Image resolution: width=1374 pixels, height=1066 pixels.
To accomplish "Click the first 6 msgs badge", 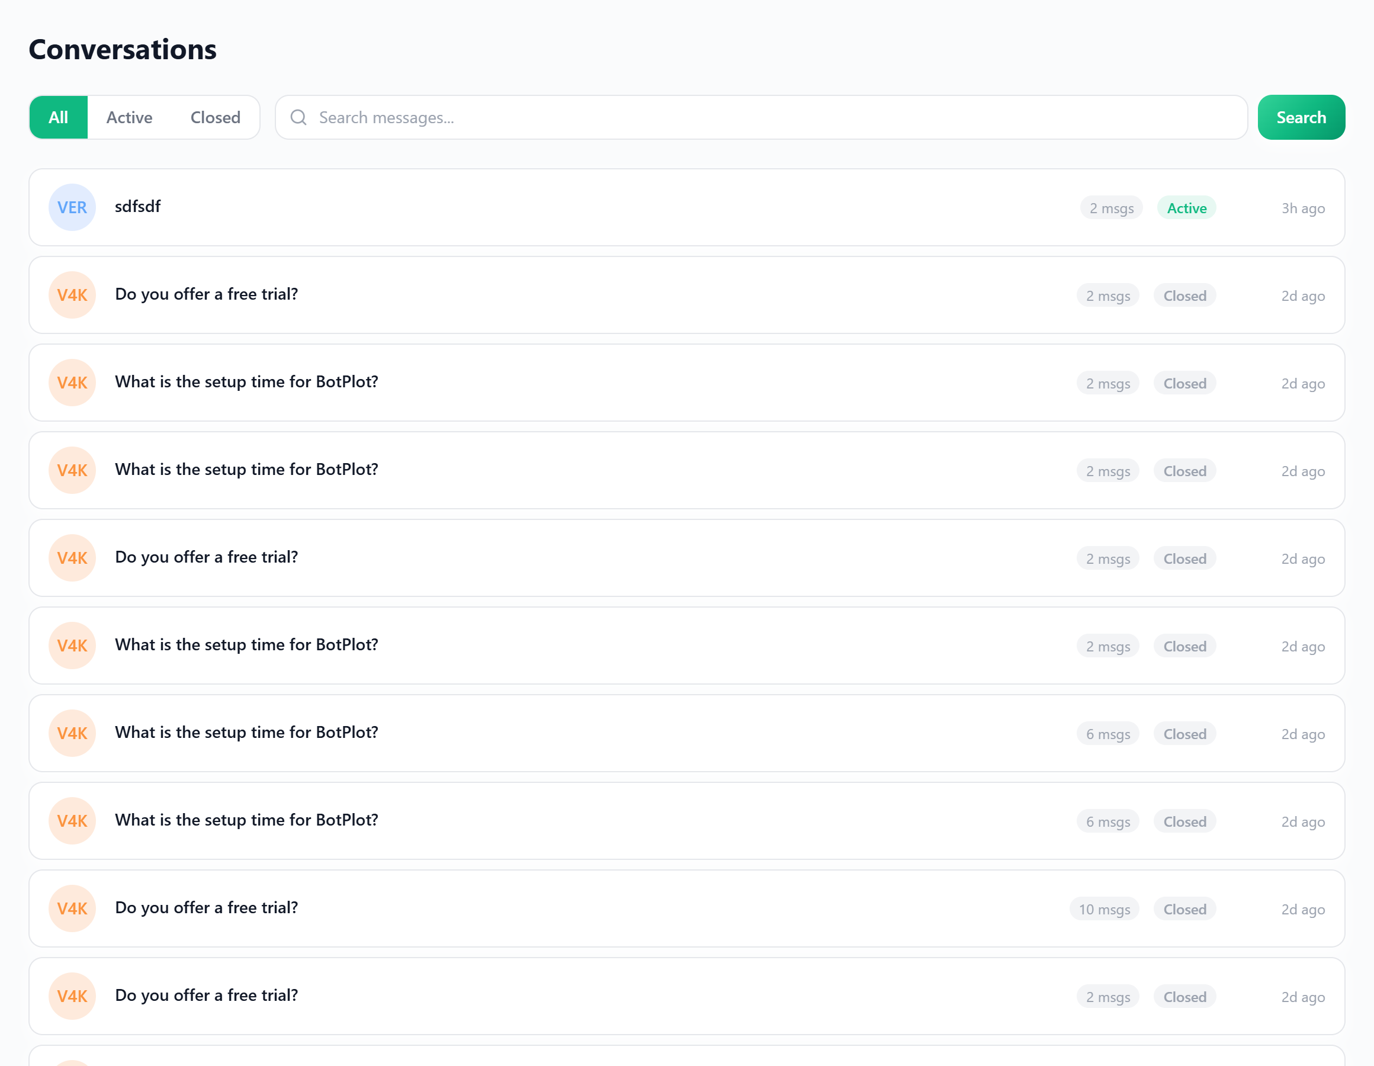I will coord(1107,734).
